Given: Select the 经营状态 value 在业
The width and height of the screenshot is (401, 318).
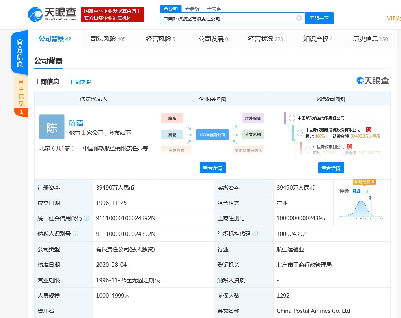Looking at the screenshot, I should coord(282,203).
